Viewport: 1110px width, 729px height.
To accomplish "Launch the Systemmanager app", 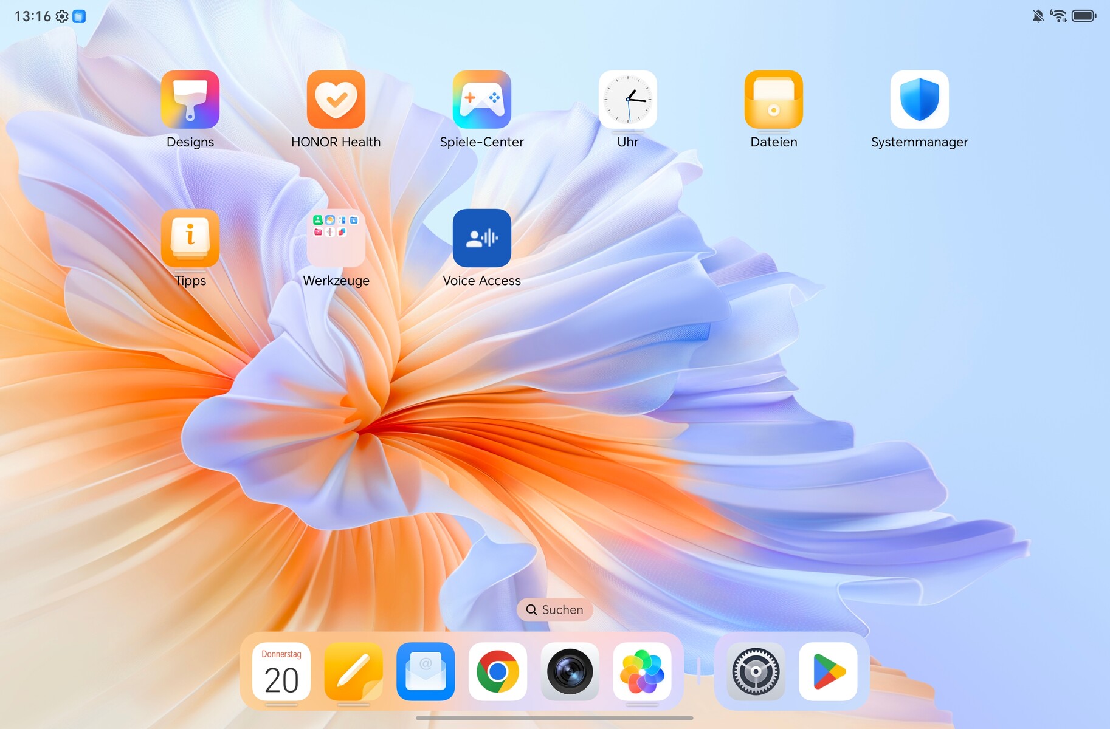I will [920, 100].
